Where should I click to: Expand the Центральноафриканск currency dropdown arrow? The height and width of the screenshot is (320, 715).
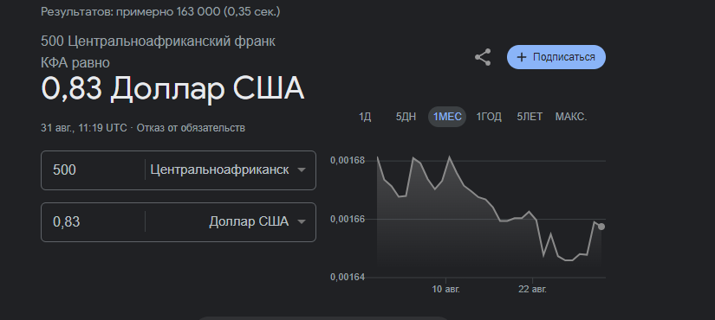[x=301, y=170]
